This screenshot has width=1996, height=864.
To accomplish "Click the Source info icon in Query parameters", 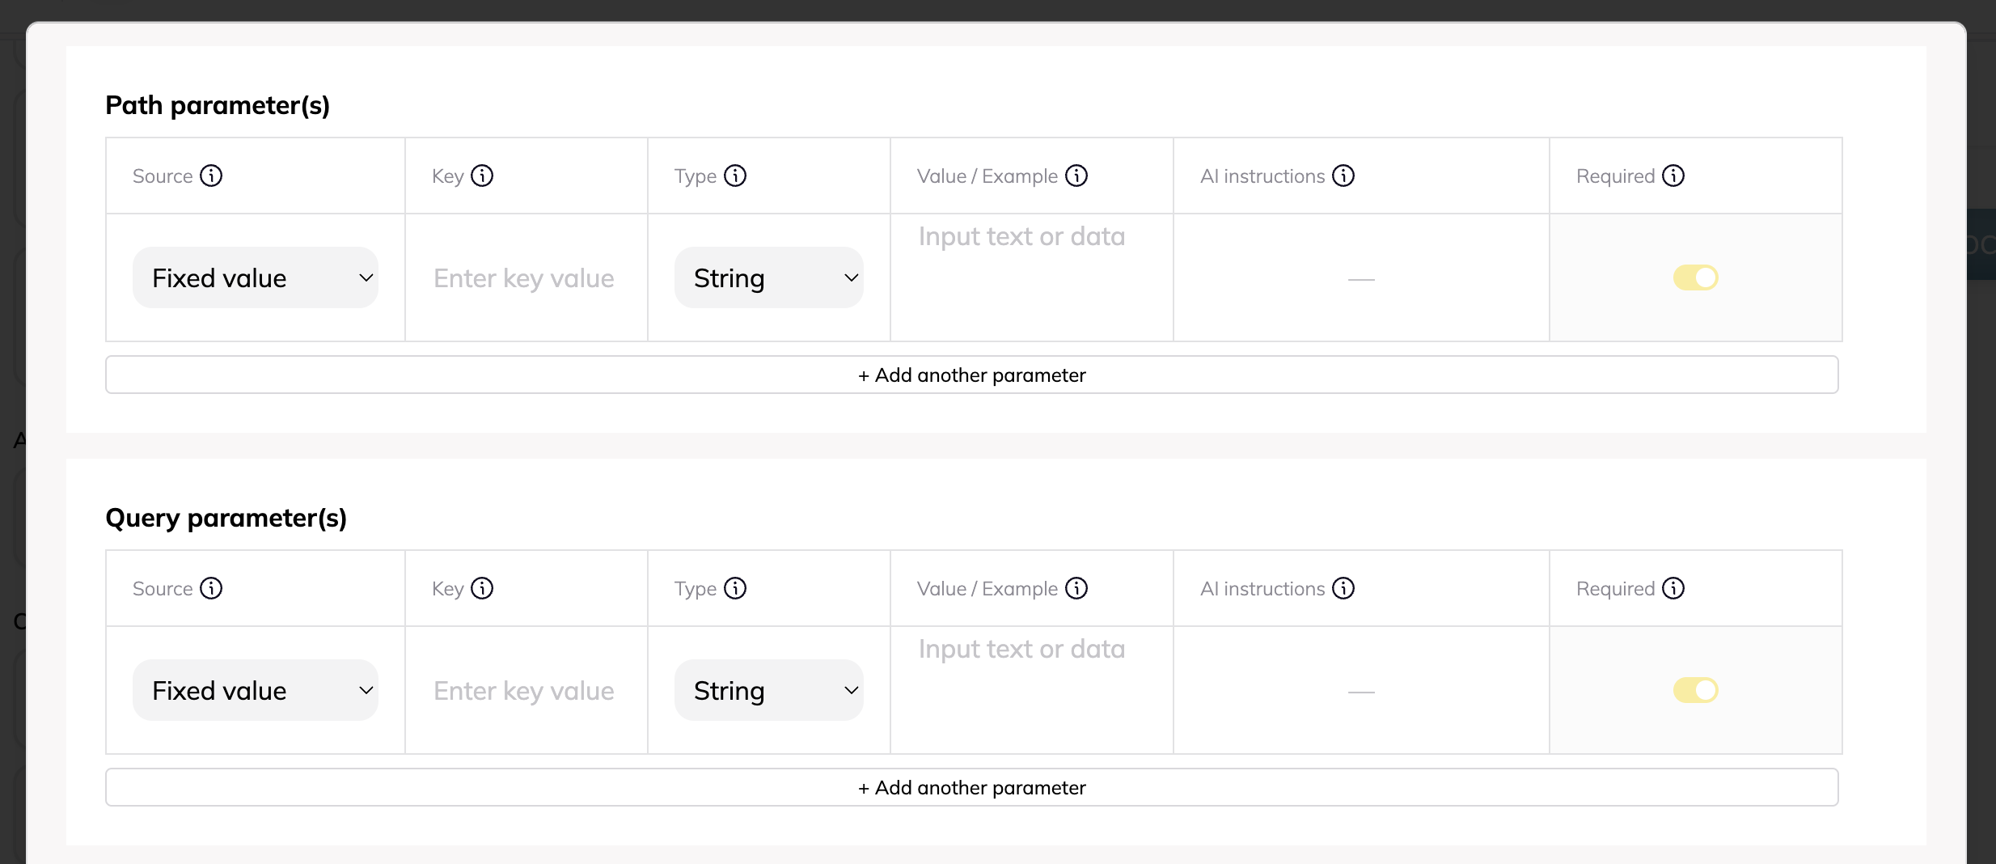I will point(211,588).
